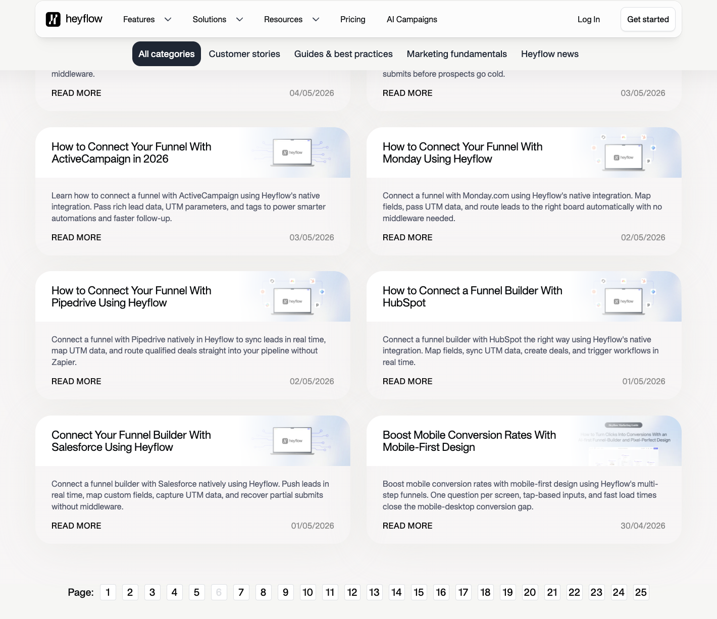Go to pagination page 24

[619, 592]
